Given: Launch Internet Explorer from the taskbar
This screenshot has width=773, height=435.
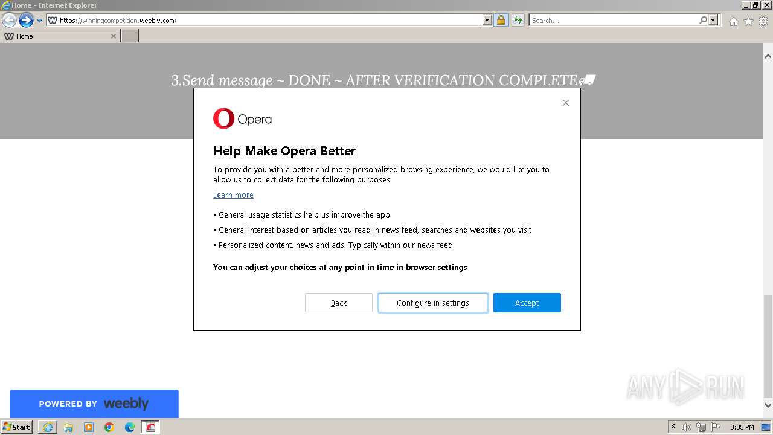Looking at the screenshot, I should (x=48, y=427).
